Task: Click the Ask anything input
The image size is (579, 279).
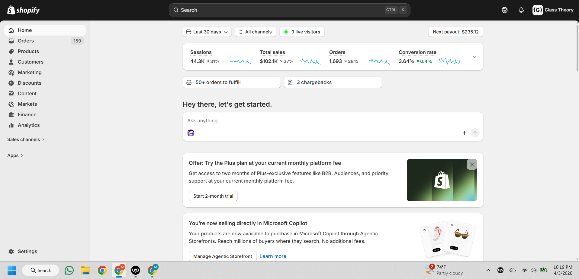Action: coord(333,121)
